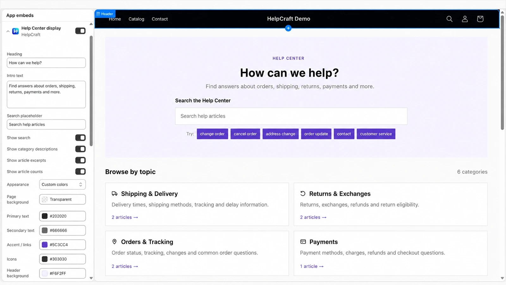Open the Home menu item
Viewport: 506px width, 285px height.
[x=115, y=19]
